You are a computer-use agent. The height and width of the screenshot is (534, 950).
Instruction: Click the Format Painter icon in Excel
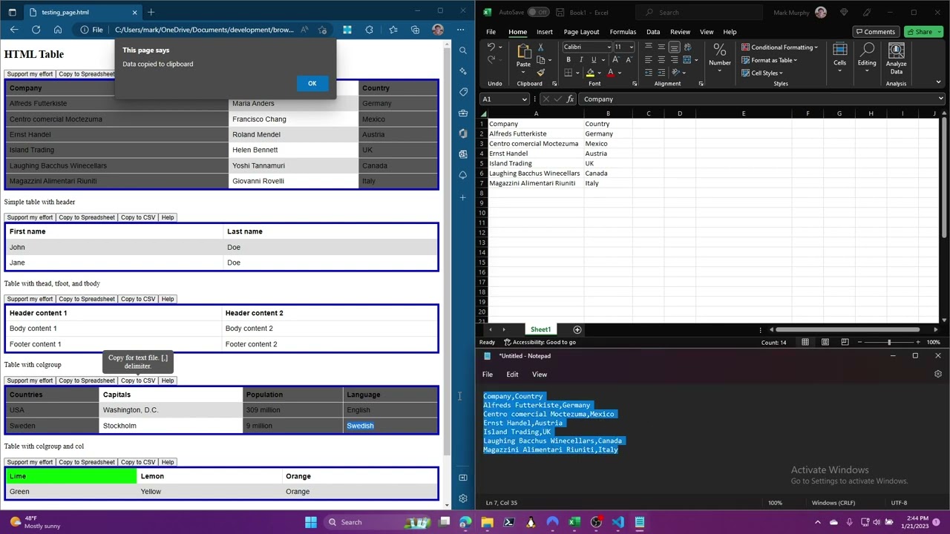pos(540,73)
